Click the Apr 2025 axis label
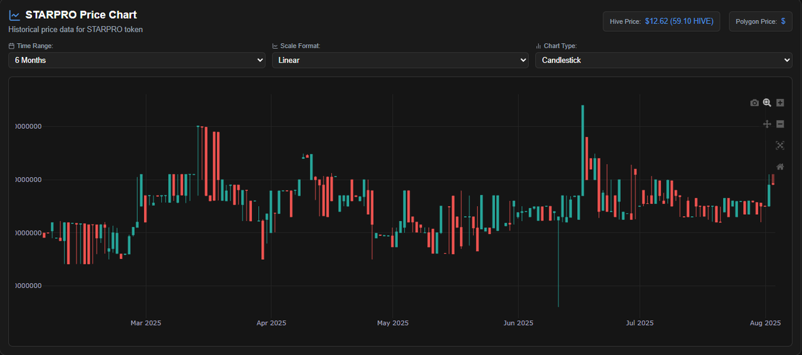802x355 pixels. pos(271,323)
